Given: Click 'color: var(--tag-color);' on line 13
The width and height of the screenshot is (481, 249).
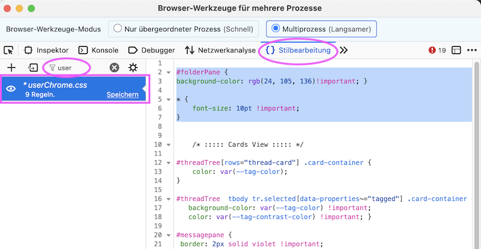Looking at the screenshot, I should coord(240,172).
